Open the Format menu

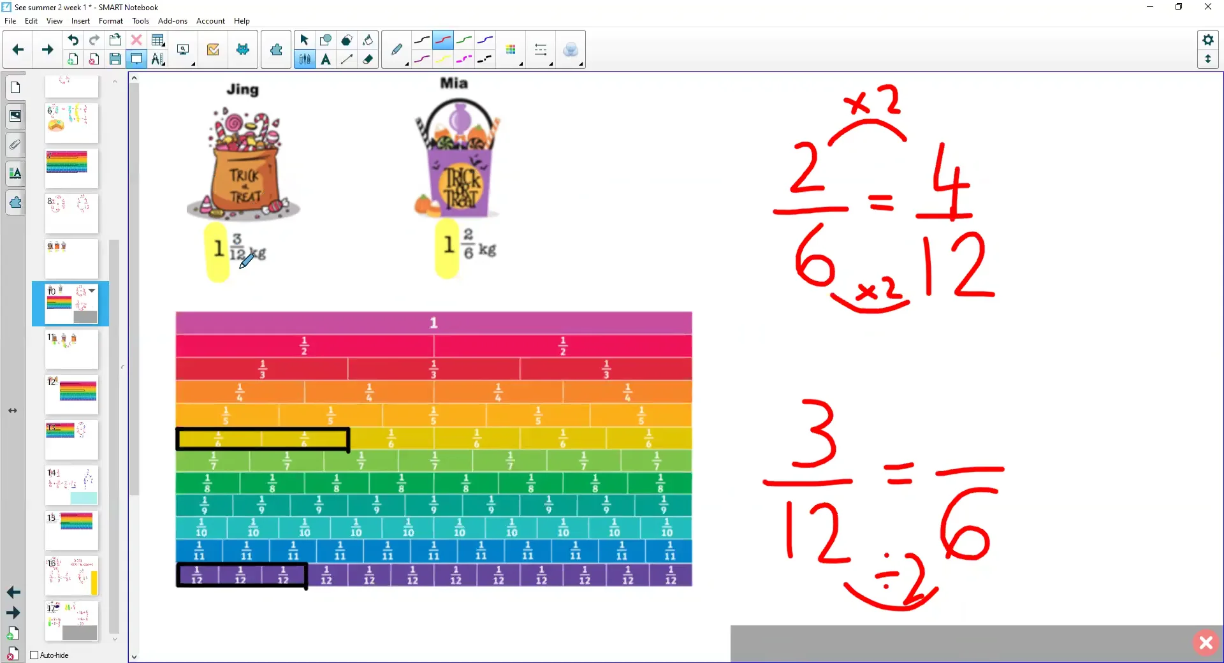click(111, 21)
